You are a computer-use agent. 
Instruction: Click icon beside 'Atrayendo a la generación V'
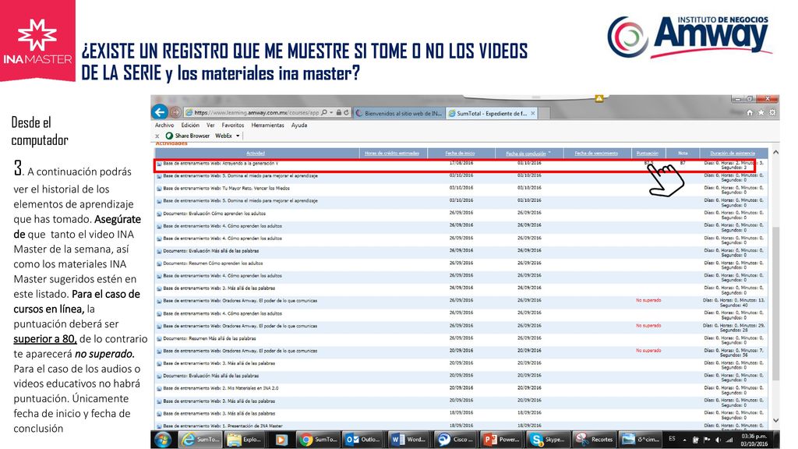coord(159,164)
